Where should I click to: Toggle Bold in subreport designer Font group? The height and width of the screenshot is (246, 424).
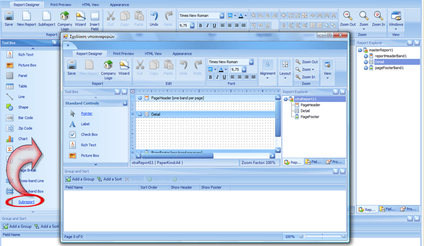(210, 77)
